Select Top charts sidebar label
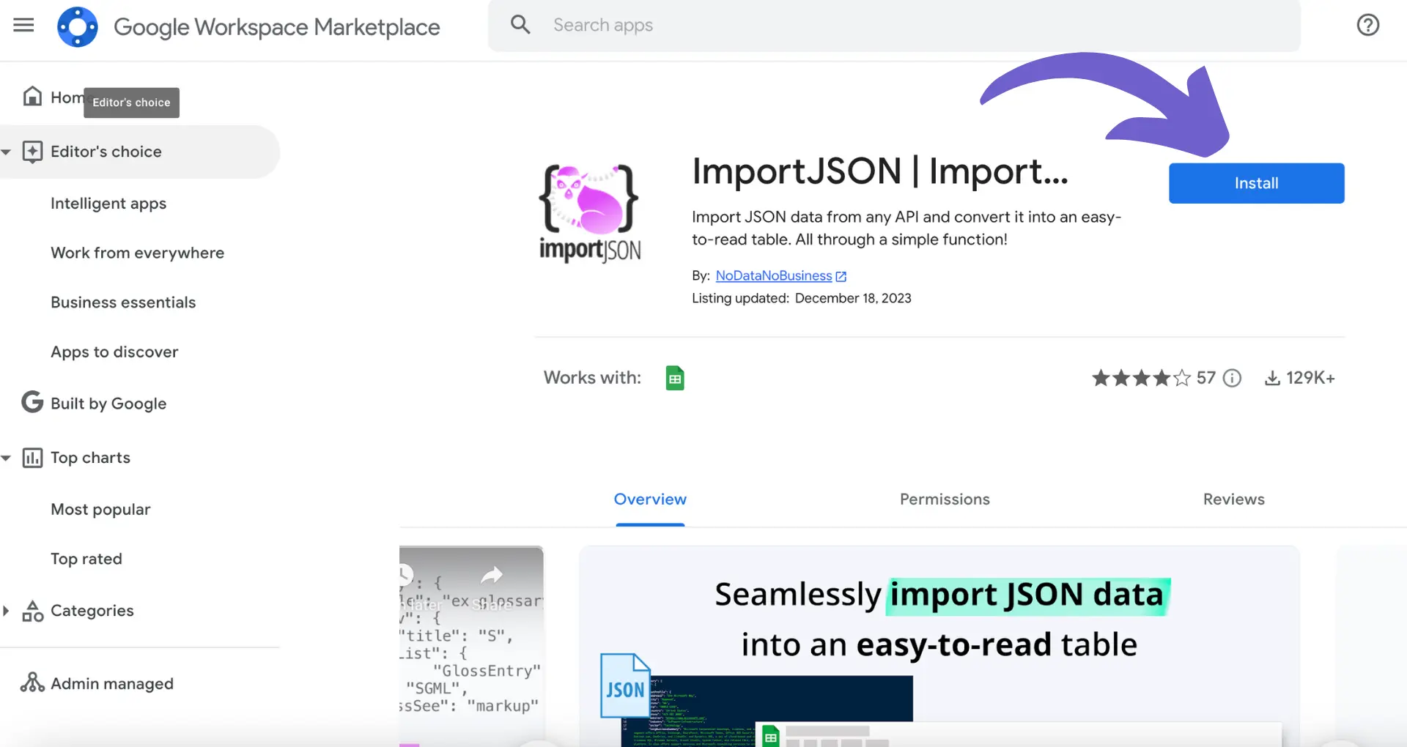The width and height of the screenshot is (1407, 747). pyautogui.click(x=90, y=458)
